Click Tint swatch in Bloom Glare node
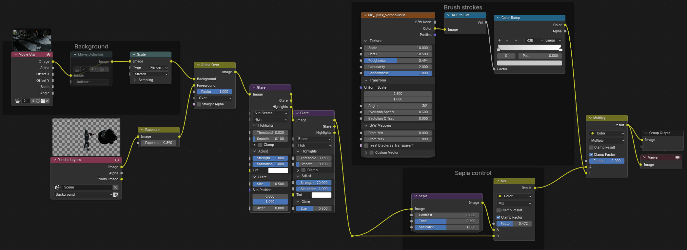 (x=321, y=195)
